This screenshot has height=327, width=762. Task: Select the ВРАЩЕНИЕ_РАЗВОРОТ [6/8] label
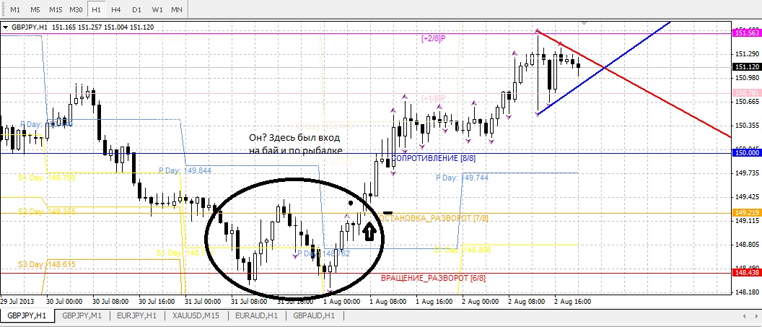click(x=433, y=279)
